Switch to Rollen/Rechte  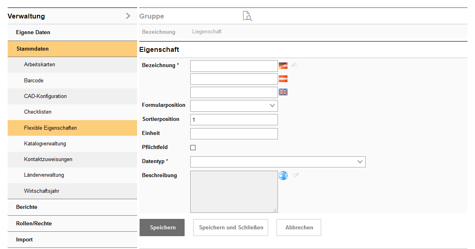[x=33, y=223]
